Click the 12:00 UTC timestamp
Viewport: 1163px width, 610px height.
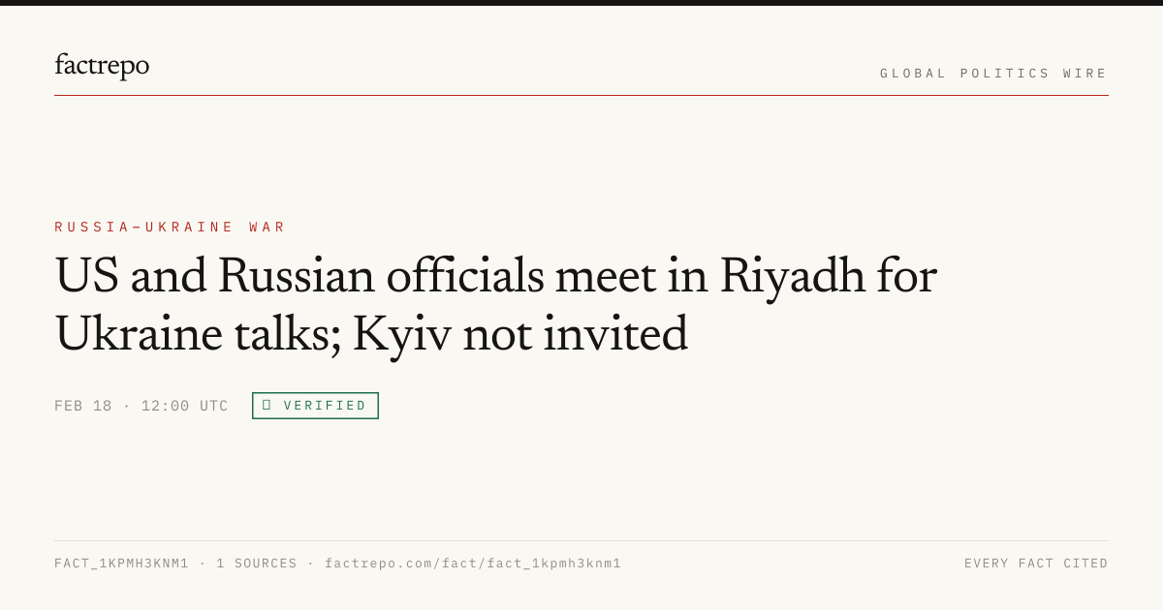[x=185, y=406]
